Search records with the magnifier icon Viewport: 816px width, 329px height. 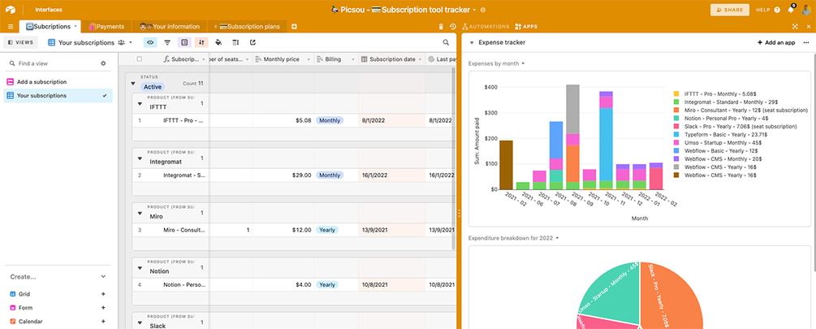(446, 43)
